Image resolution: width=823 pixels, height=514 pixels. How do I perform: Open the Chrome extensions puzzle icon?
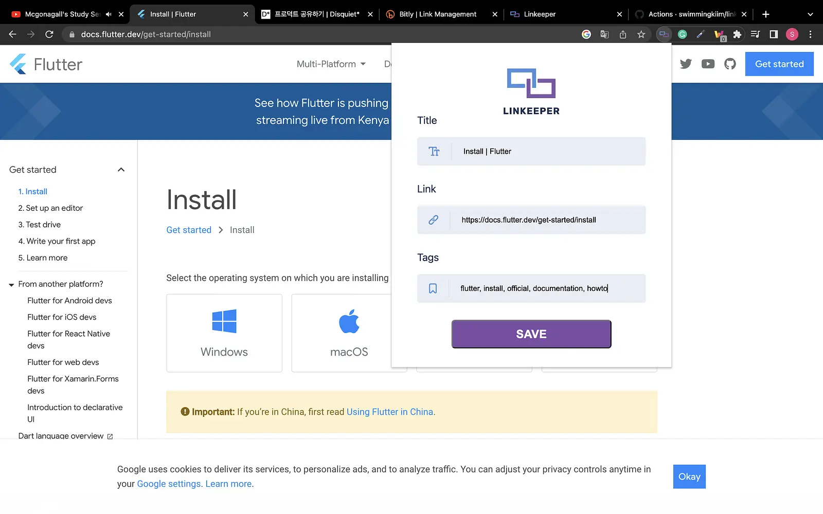coord(737,34)
